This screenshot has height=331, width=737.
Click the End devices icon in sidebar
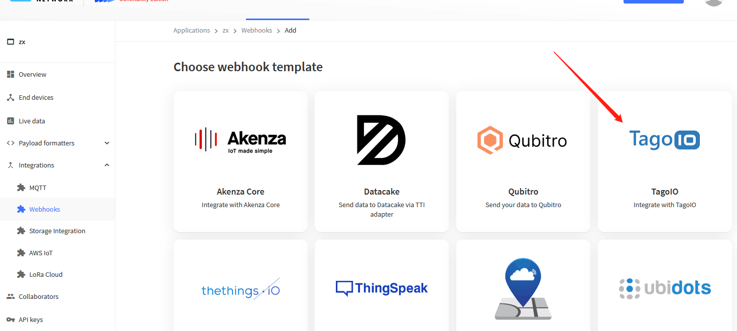10,97
